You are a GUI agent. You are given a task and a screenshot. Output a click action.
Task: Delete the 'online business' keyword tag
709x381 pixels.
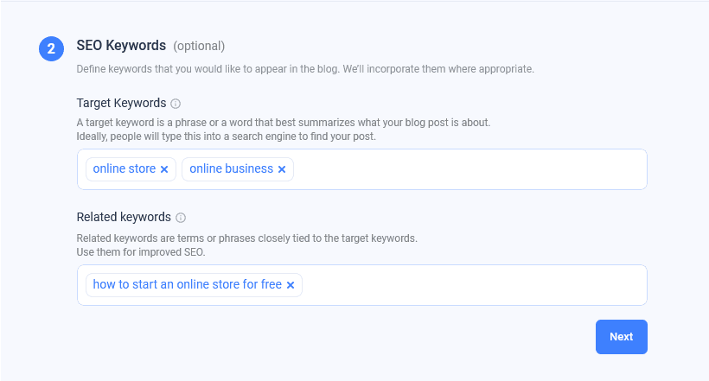coord(282,169)
